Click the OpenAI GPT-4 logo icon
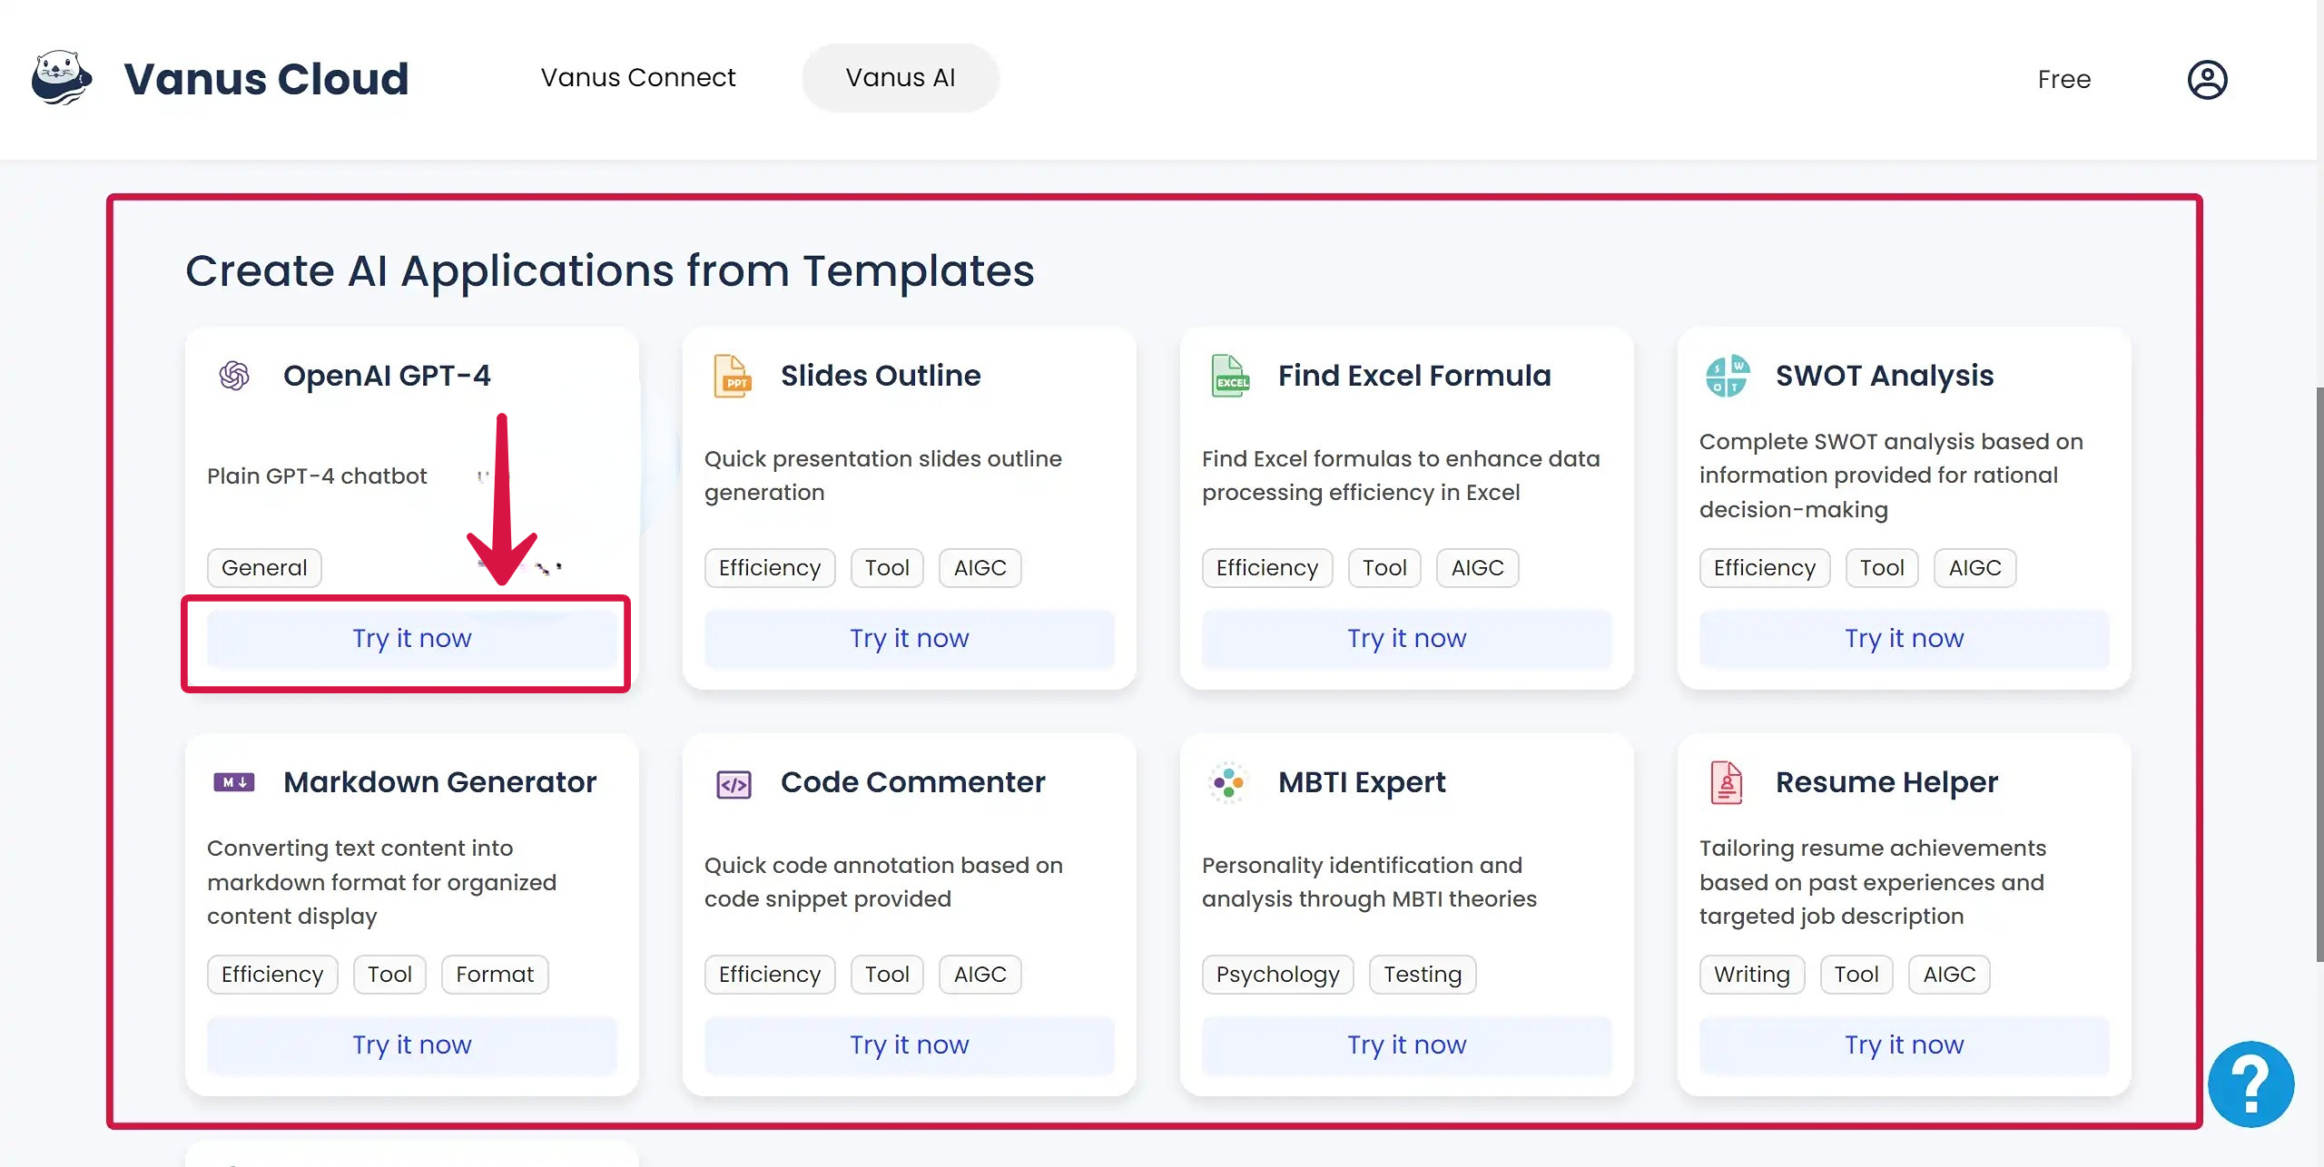This screenshot has width=2324, height=1167. (234, 376)
